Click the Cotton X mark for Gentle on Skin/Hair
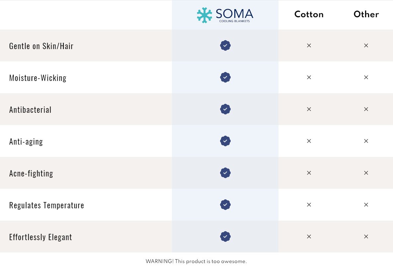This screenshot has width=393, height=271. click(x=309, y=45)
